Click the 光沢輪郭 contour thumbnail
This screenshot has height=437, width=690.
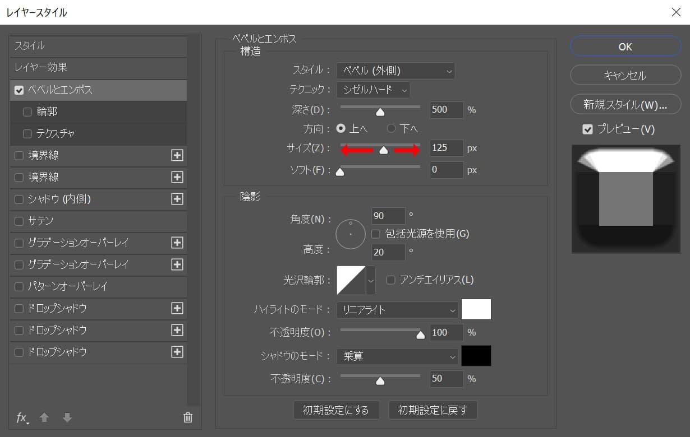[x=351, y=280]
